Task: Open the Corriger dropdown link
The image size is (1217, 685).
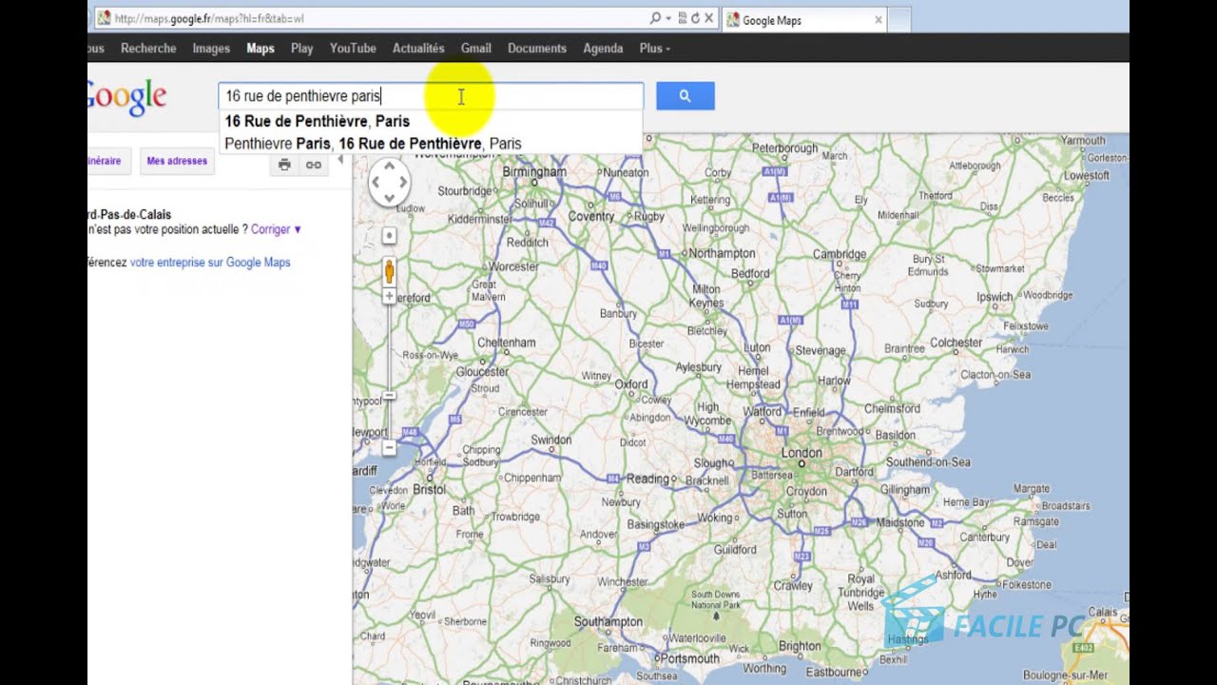Action: pyautogui.click(x=276, y=229)
